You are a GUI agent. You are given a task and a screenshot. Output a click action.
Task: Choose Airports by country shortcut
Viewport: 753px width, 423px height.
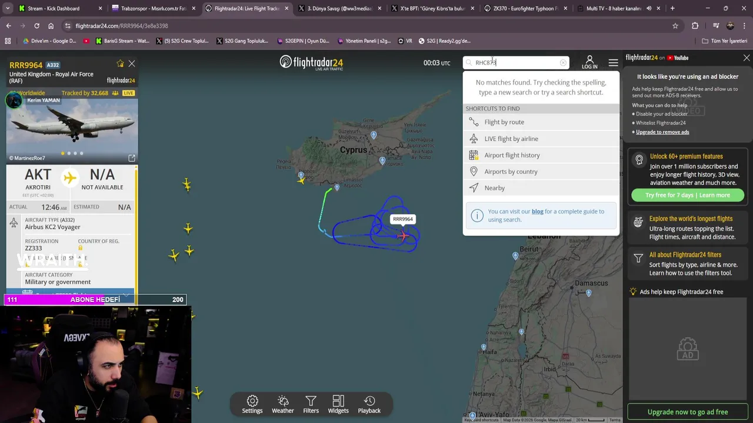tap(541, 172)
